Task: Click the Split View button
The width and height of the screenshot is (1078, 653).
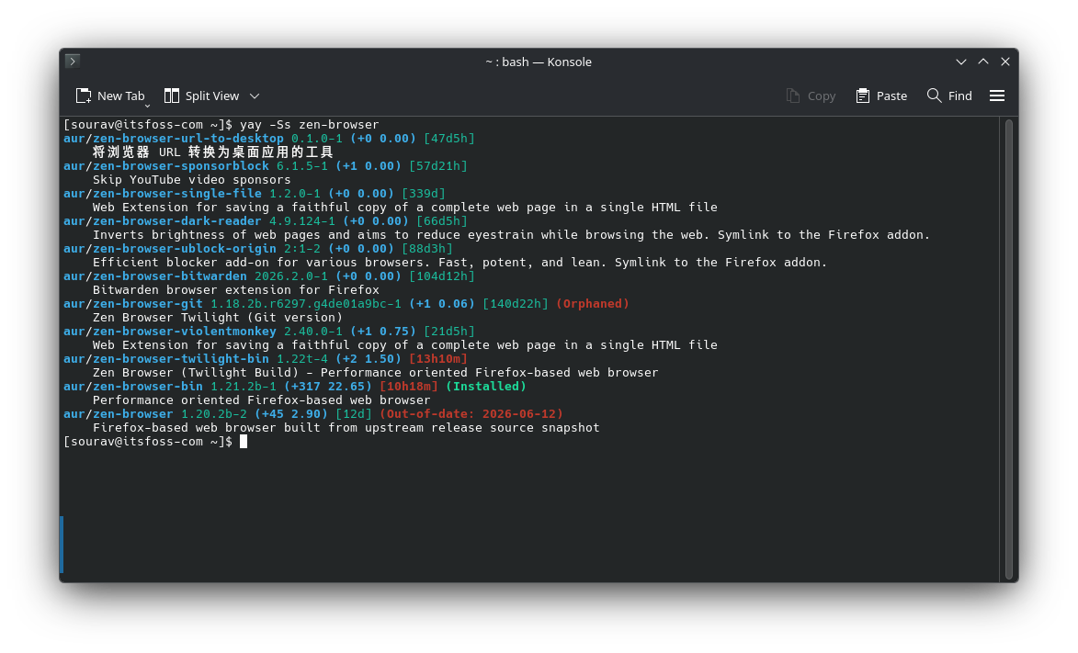Action: pos(201,96)
